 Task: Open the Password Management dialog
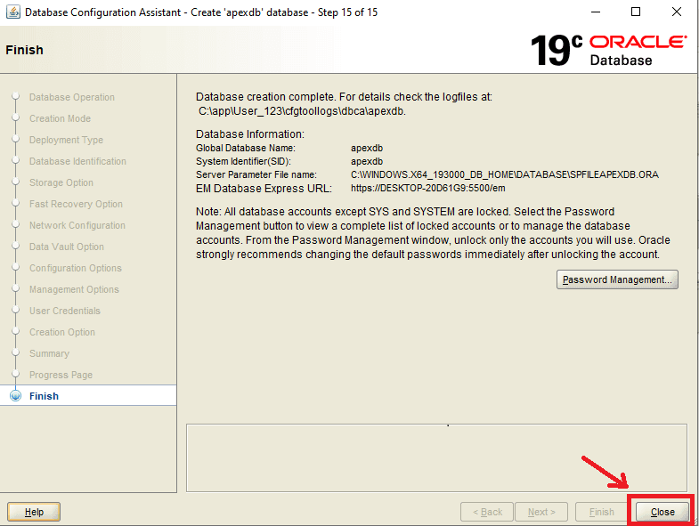(x=617, y=279)
